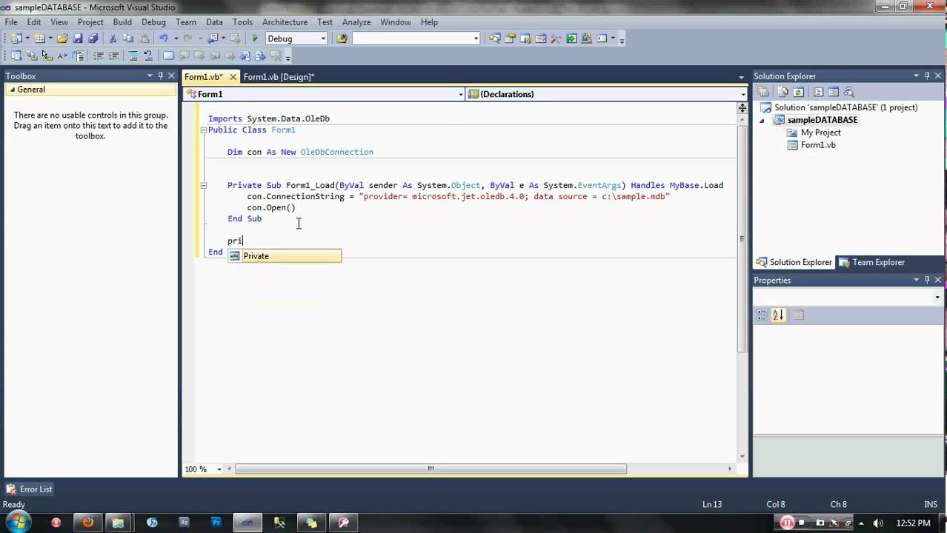
Task: Click the Uncomment Selected Lines icon
Action: point(148,56)
